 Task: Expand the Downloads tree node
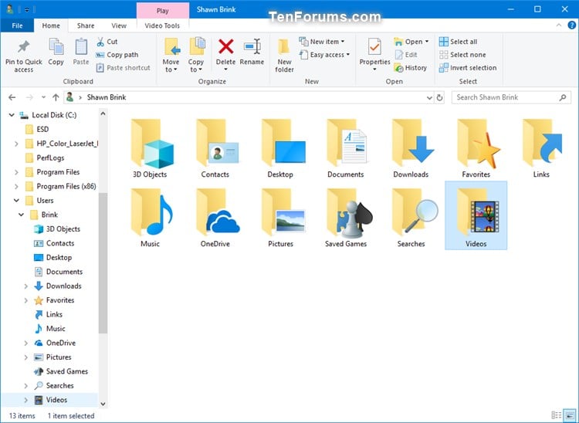point(25,286)
